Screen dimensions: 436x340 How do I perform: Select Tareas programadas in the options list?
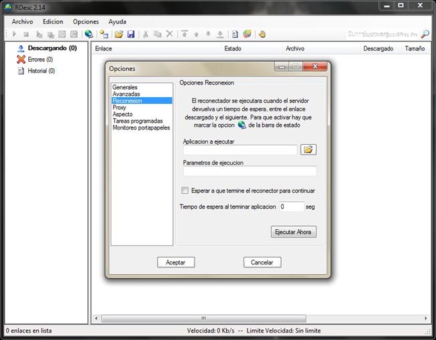138,121
